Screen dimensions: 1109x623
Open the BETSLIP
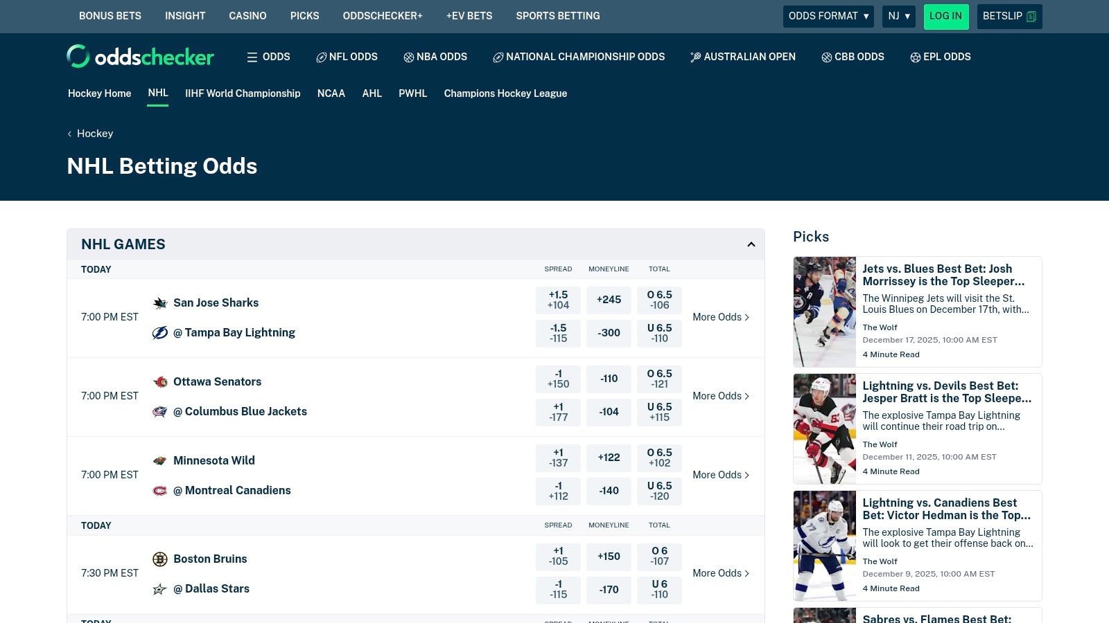[1009, 16]
